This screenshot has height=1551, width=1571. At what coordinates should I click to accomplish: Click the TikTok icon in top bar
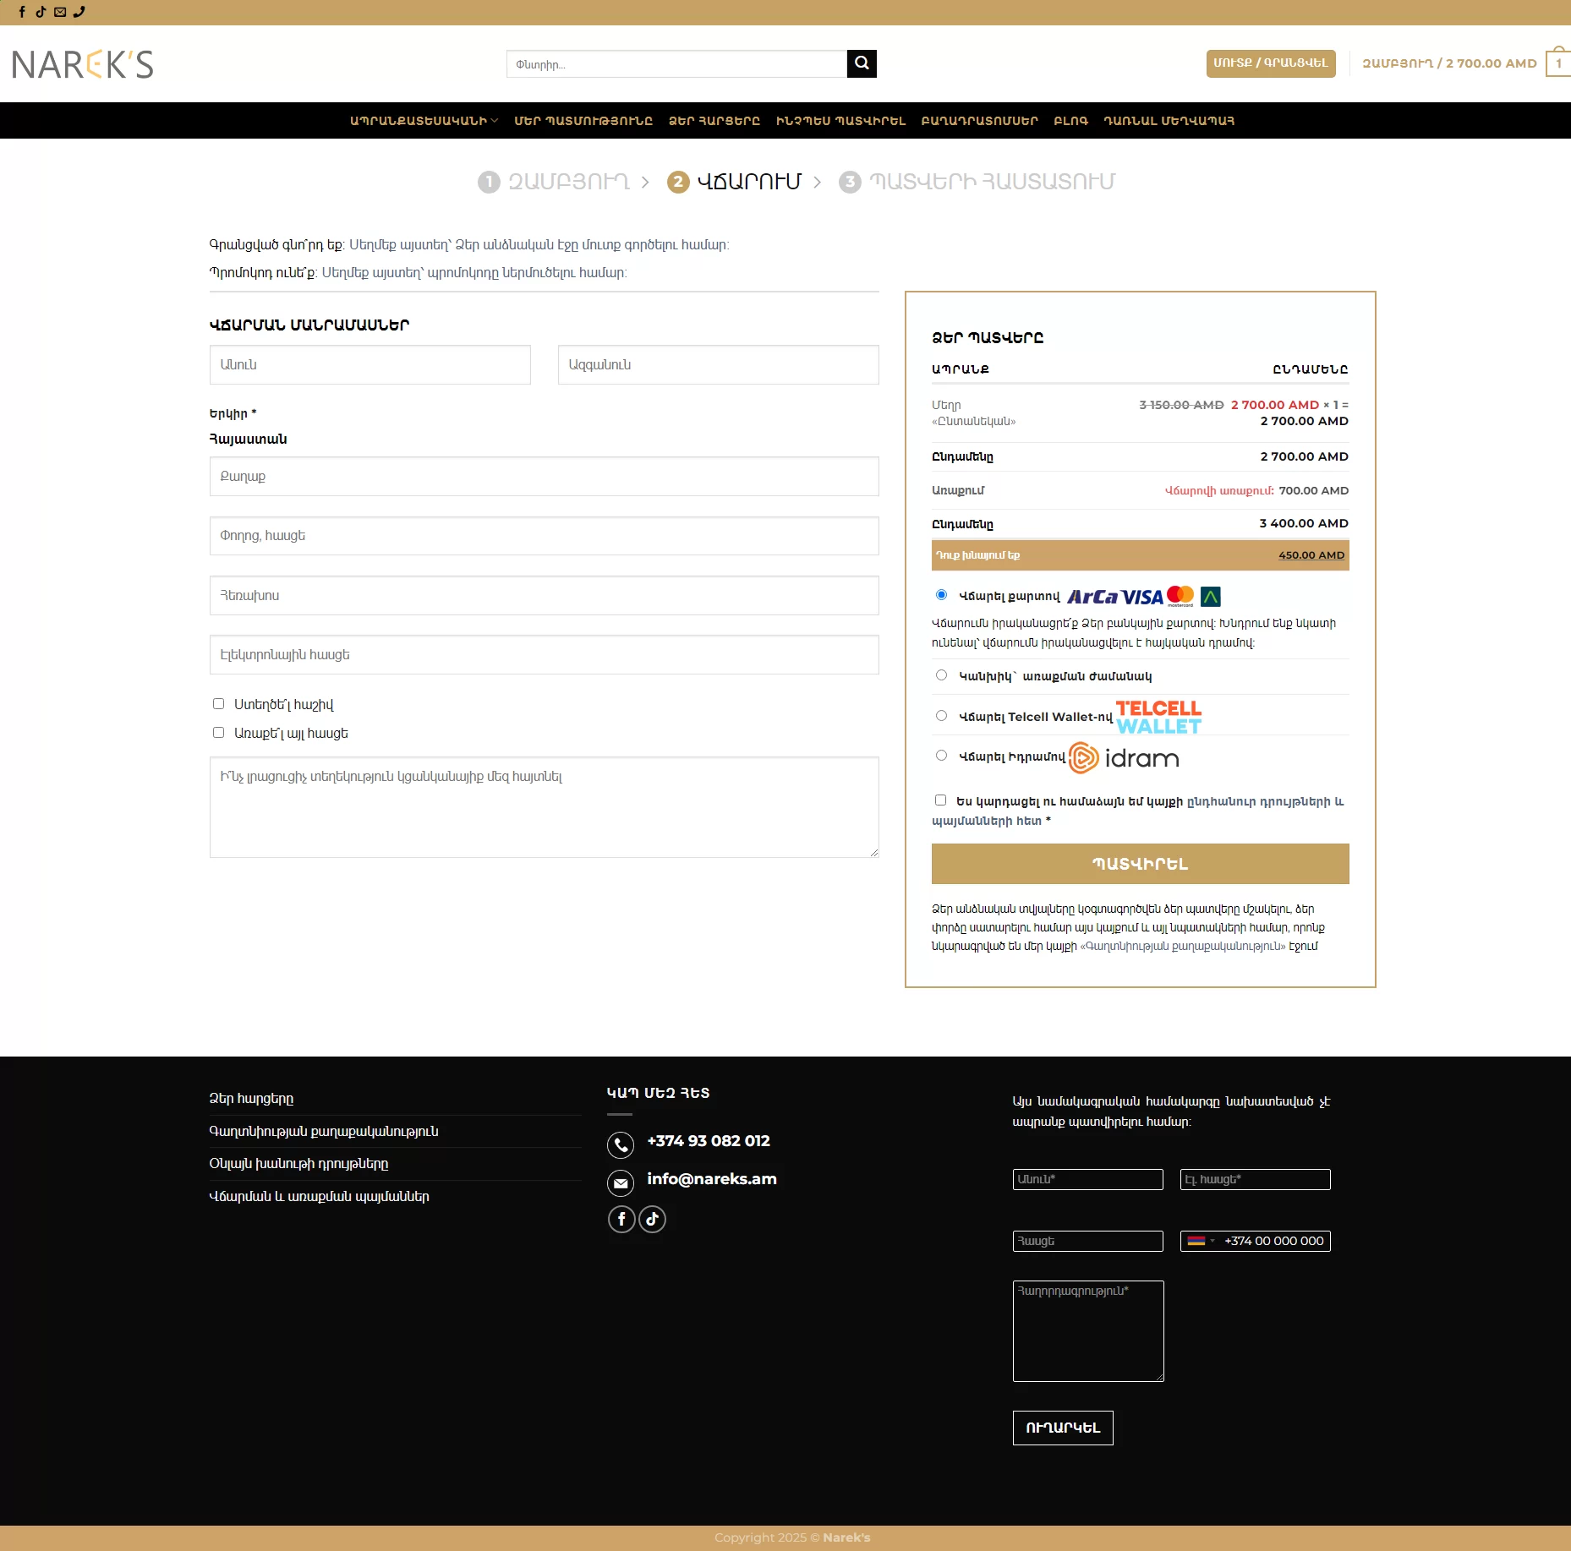pyautogui.click(x=41, y=12)
